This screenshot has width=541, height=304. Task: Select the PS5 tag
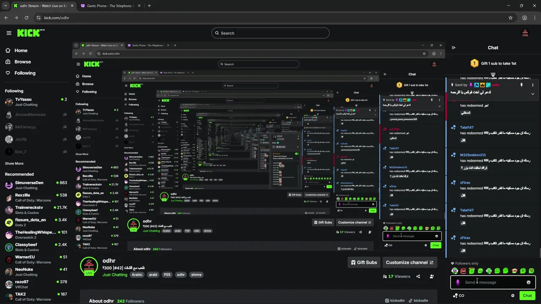(167, 274)
